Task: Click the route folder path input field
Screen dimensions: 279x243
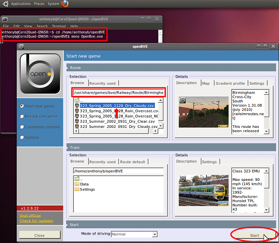Action: (x=118, y=92)
